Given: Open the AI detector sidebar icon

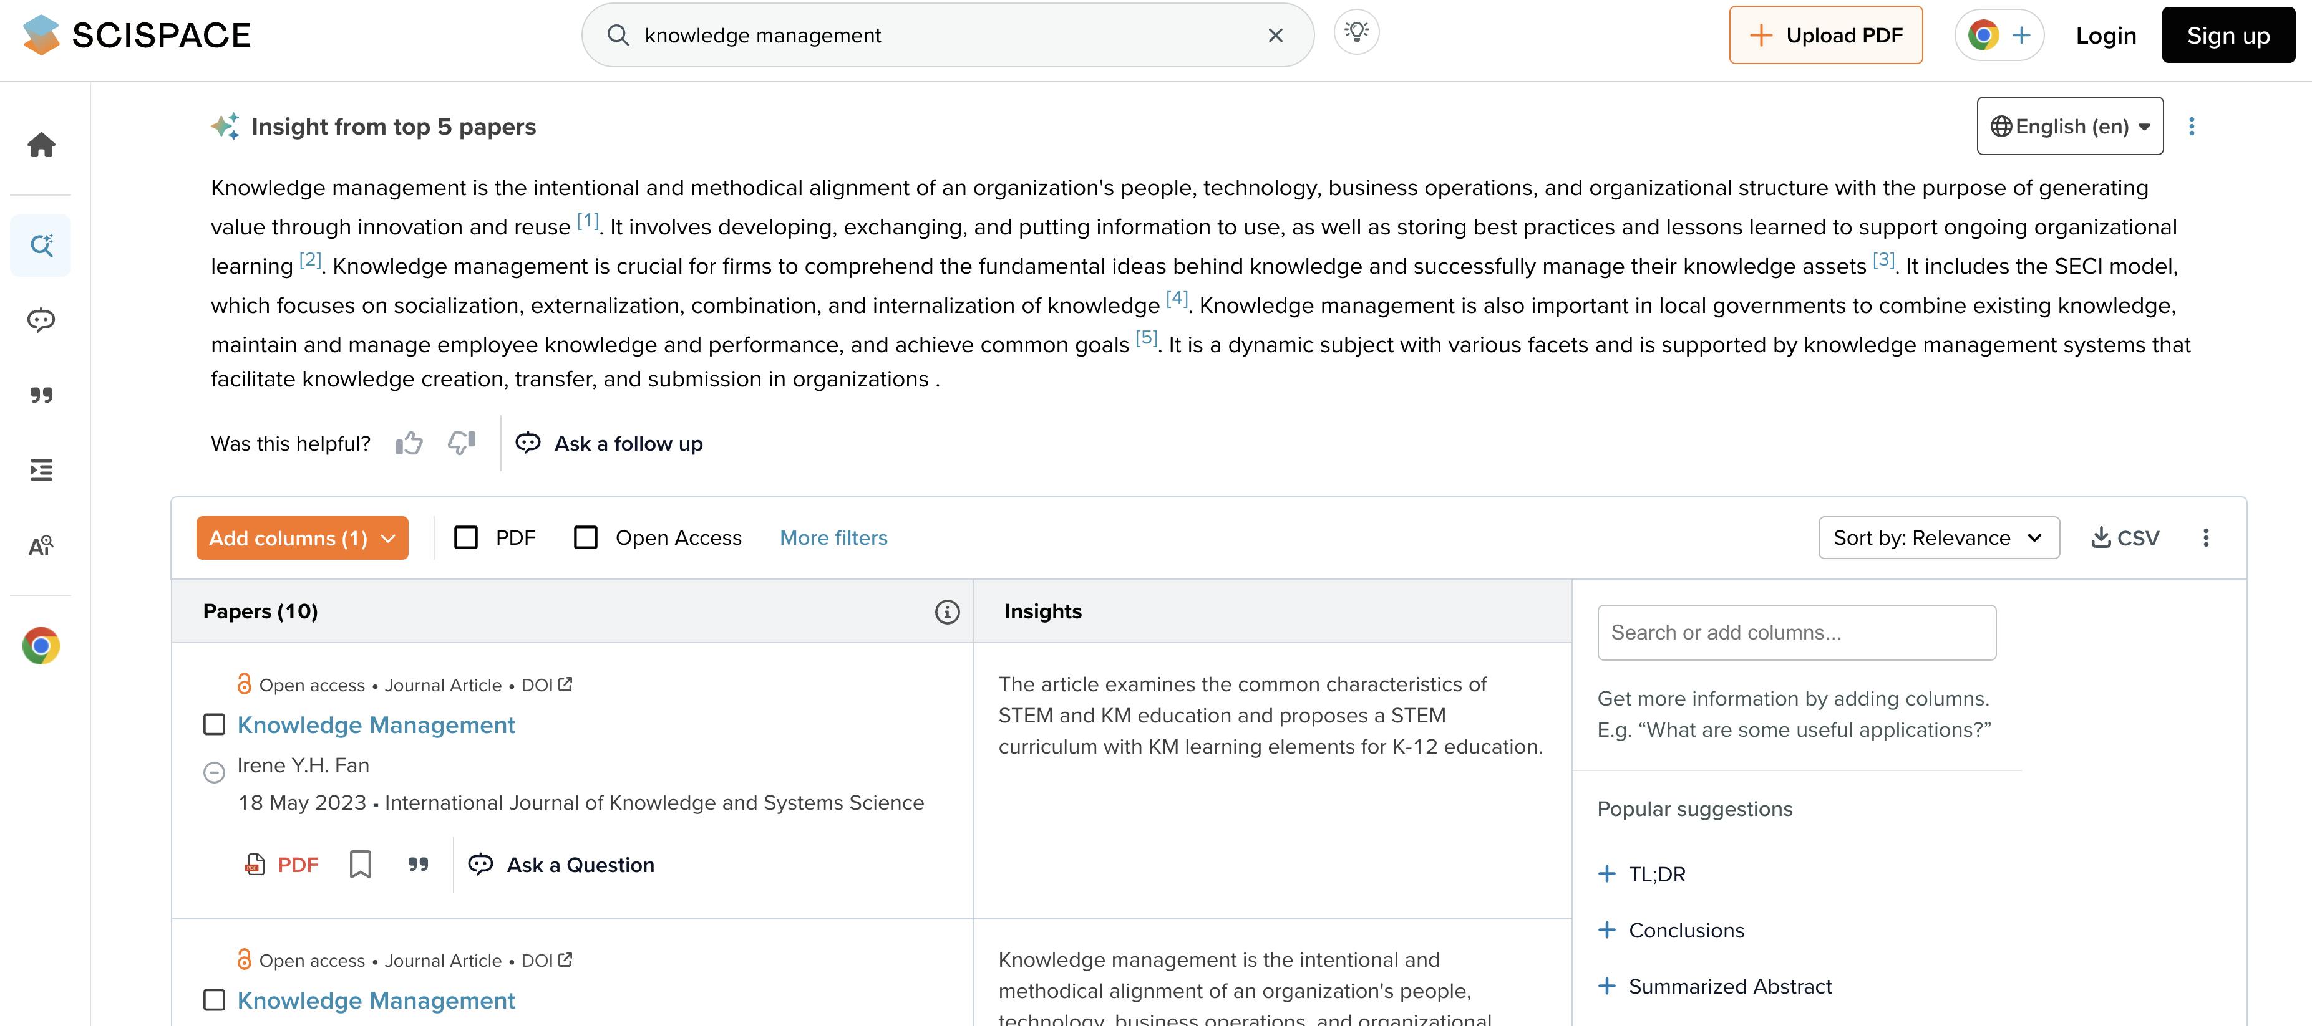Looking at the screenshot, I should [x=41, y=545].
